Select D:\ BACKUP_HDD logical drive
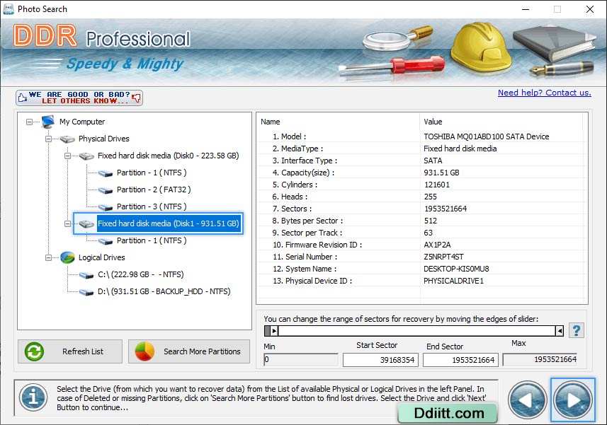The height and width of the screenshot is (425, 607). click(x=164, y=292)
